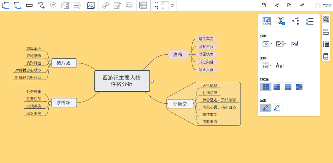Select the 任劳任怨 subtopic

(34, 99)
